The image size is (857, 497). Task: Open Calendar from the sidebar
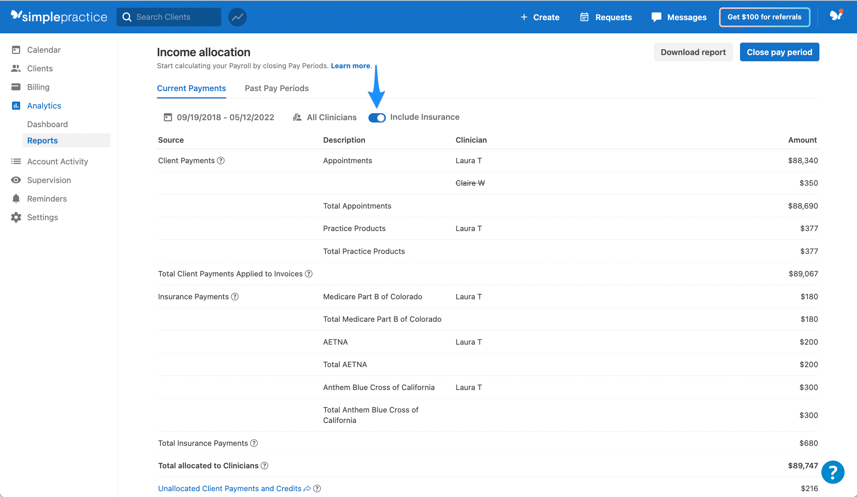(x=44, y=50)
